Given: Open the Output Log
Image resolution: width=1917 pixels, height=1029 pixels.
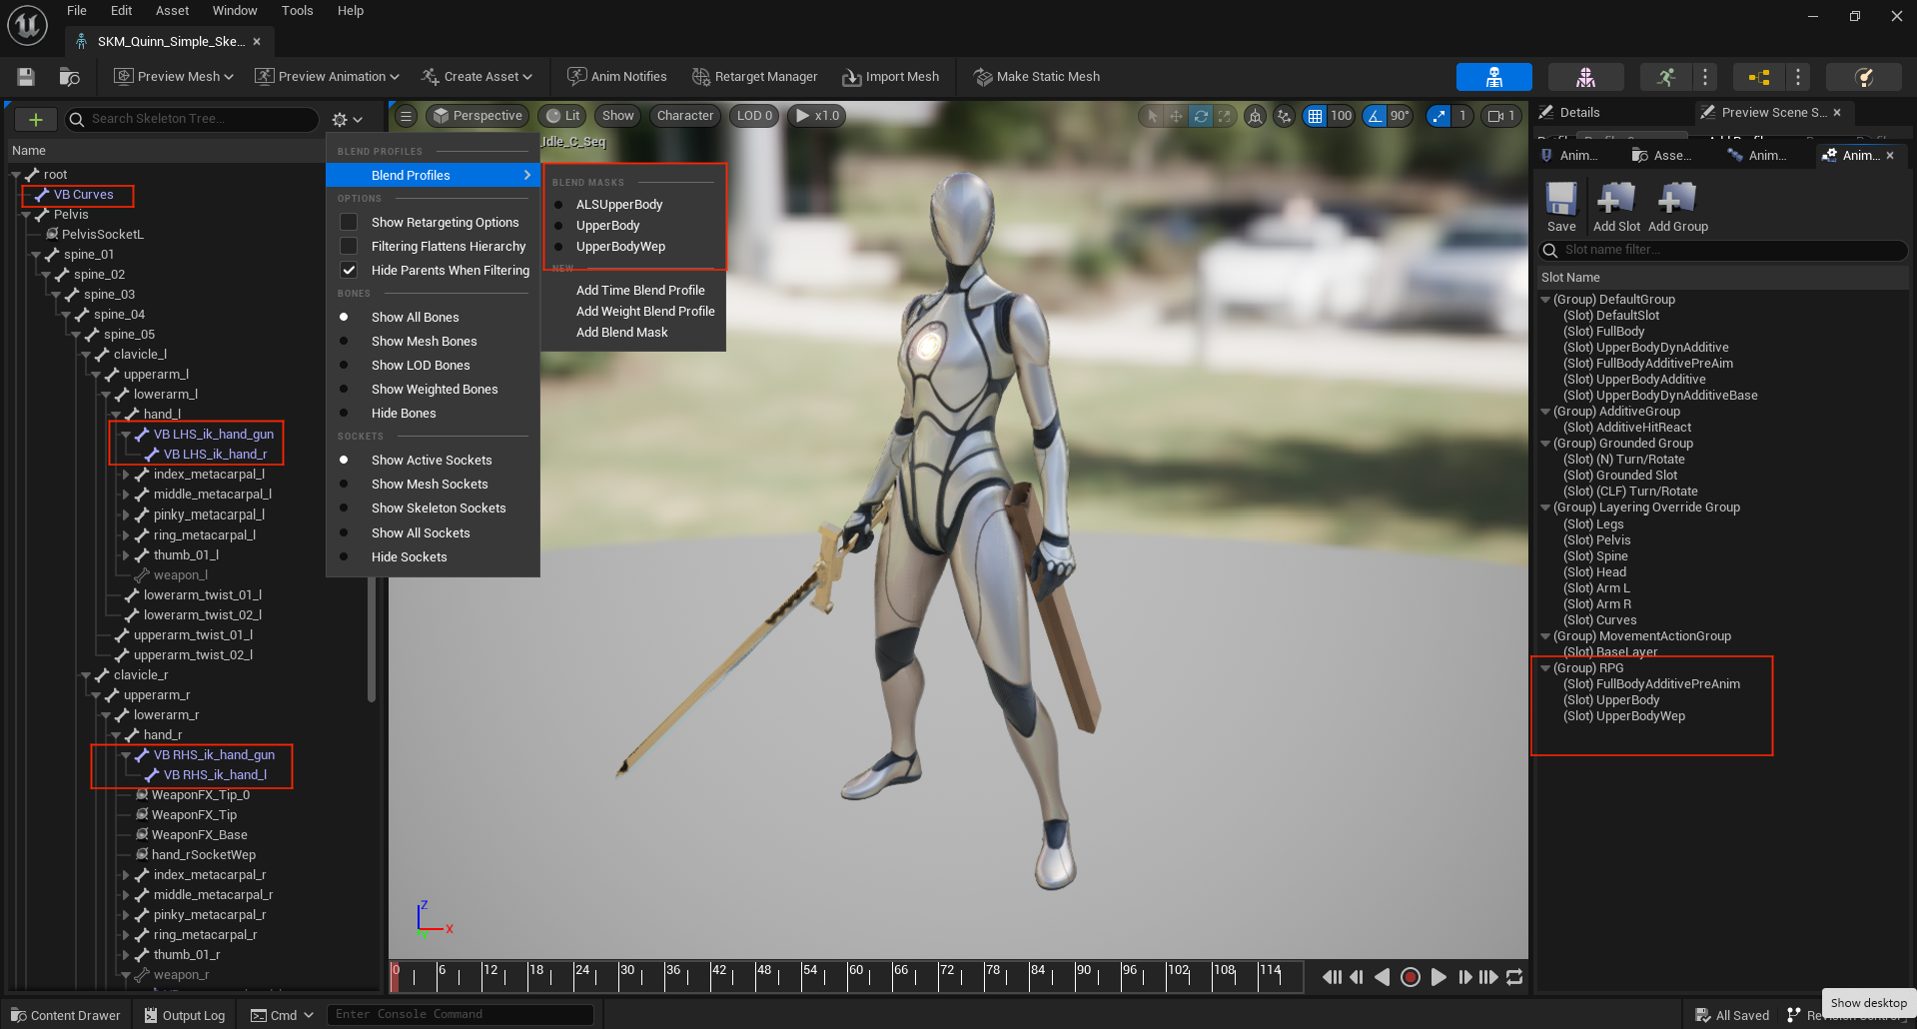Looking at the screenshot, I should (x=185, y=1015).
